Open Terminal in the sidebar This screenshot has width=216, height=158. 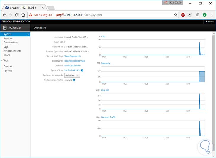tap(8, 70)
